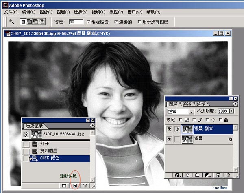Add a layer mask using the mask icon
Screen dimensions: 244x193
(187, 175)
